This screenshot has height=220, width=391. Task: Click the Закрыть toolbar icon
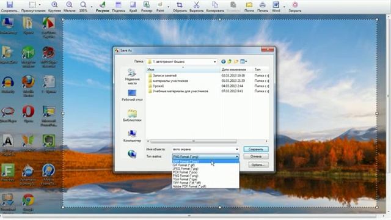click(295, 5)
